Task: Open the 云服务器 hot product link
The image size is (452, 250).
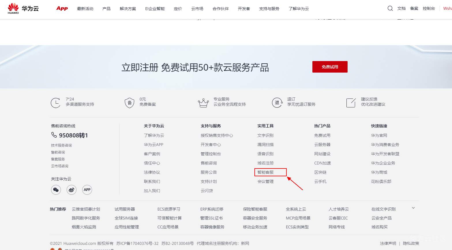Action: [322, 145]
